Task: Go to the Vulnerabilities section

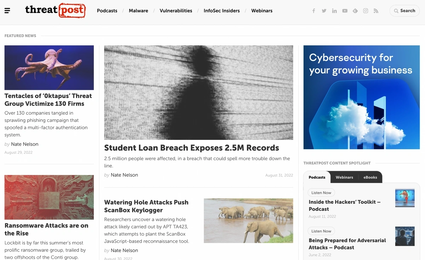Action: (176, 11)
